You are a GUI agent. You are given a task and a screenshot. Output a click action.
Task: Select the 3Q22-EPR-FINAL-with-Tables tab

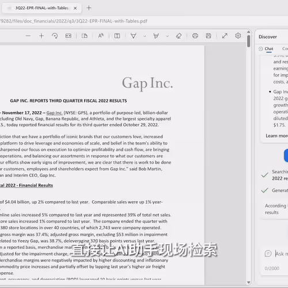[41, 8]
